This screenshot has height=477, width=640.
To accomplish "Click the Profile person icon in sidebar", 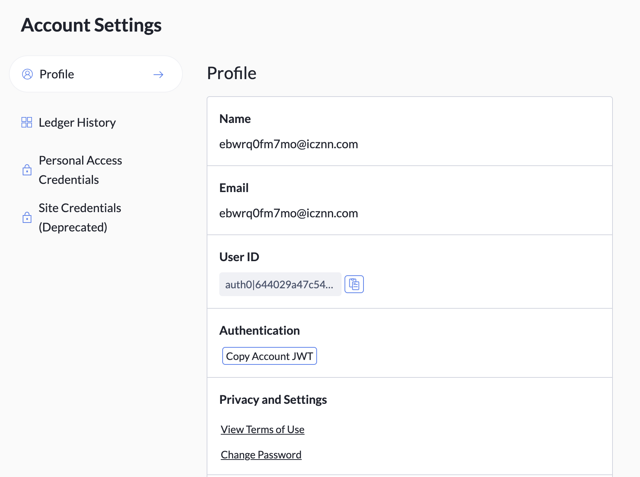I will click(27, 74).
